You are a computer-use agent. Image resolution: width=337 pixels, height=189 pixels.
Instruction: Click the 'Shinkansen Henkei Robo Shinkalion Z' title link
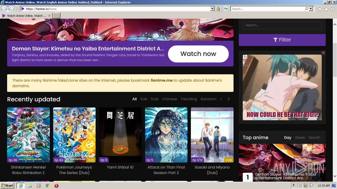click(28, 170)
